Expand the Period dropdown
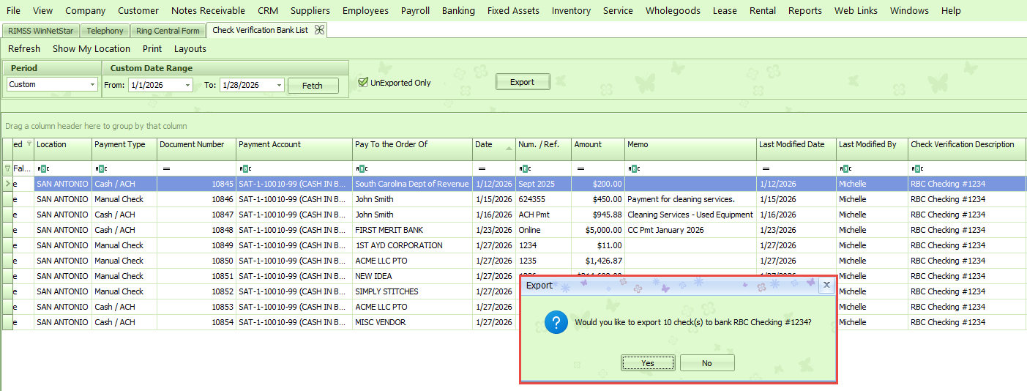This screenshot has height=391, width=1027. pyautogui.click(x=92, y=85)
